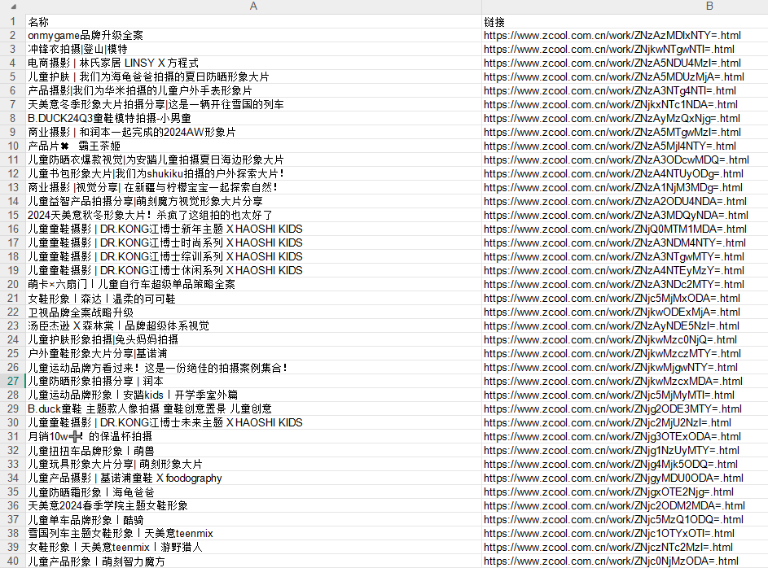Select row 1 header
This screenshot has width=768, height=568.
[x=13, y=21]
